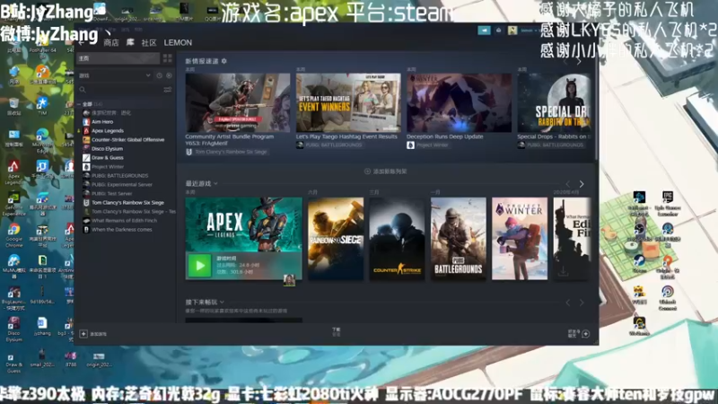Switch to the 库 (Library) tab
The width and height of the screenshot is (718, 404).
pos(130,42)
